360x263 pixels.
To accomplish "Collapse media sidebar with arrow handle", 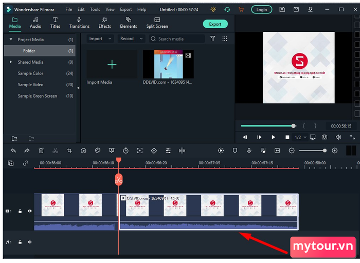I will coord(78,88).
